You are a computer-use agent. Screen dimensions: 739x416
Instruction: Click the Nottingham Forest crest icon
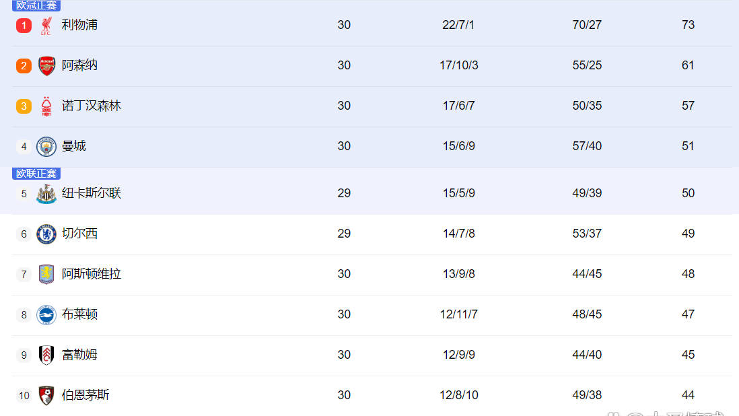coord(46,106)
